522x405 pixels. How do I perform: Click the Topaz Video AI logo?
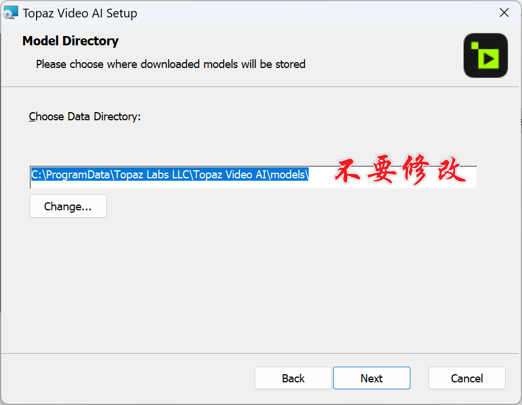point(485,55)
